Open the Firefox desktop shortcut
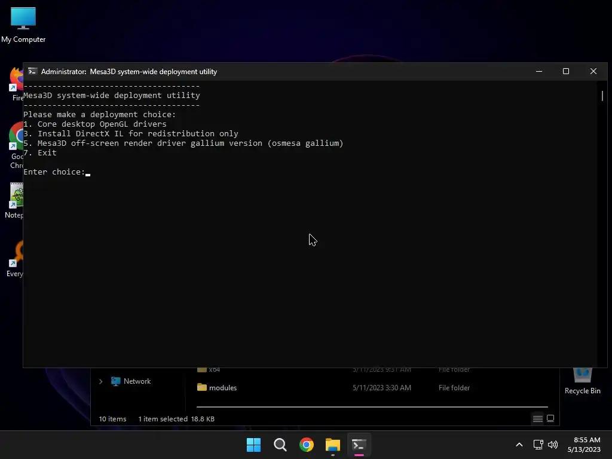Viewport: 612px width, 459px height. coord(16,84)
